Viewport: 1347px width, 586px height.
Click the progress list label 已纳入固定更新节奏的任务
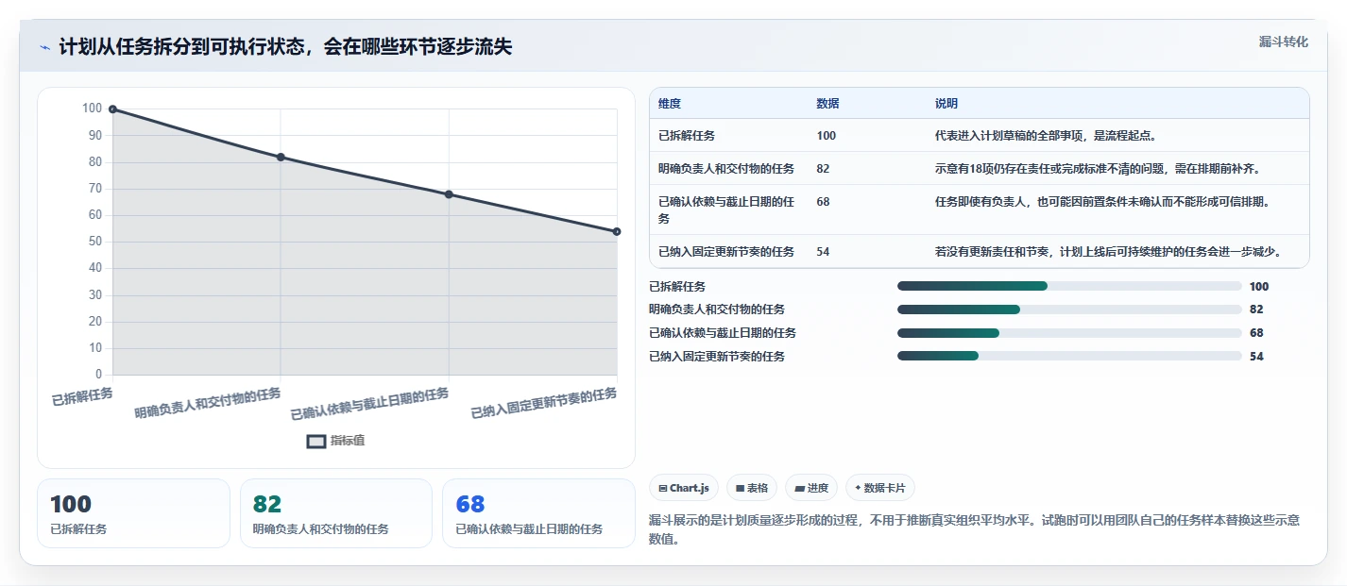[717, 356]
